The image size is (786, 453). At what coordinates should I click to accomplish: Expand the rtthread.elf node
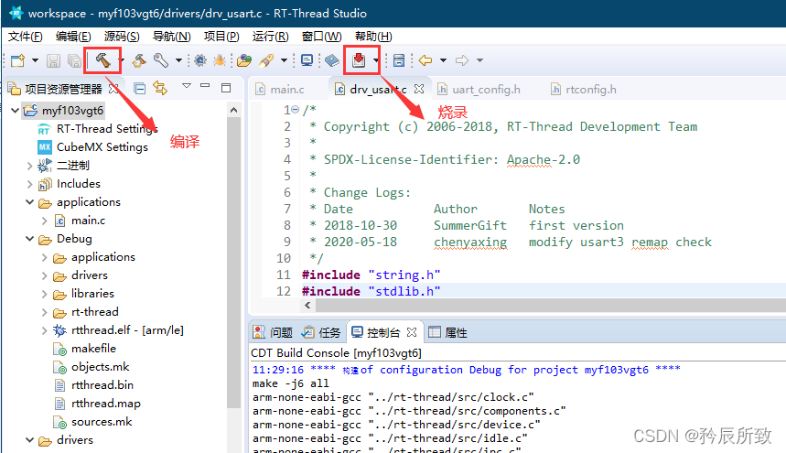(44, 330)
